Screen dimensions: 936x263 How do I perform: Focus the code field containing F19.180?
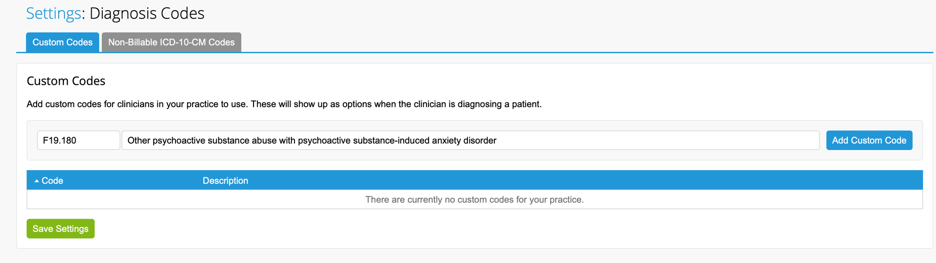pyautogui.click(x=78, y=140)
